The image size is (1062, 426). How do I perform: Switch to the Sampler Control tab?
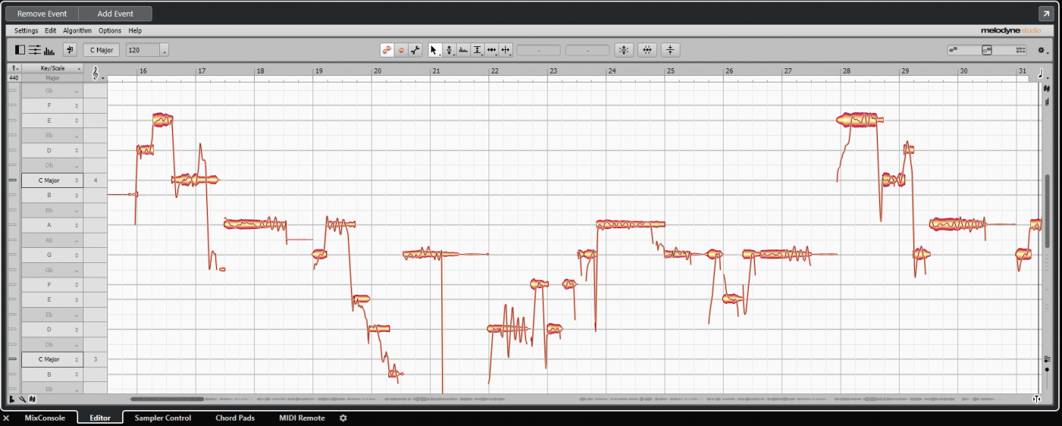(163, 418)
